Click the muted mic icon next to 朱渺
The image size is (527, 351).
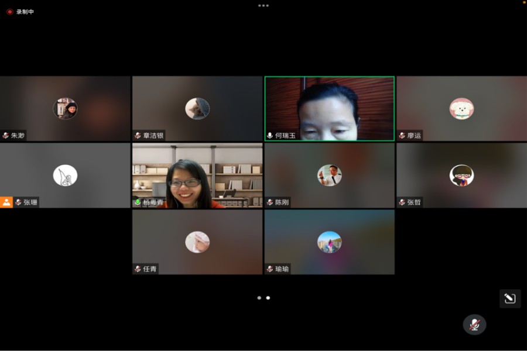(x=6, y=136)
